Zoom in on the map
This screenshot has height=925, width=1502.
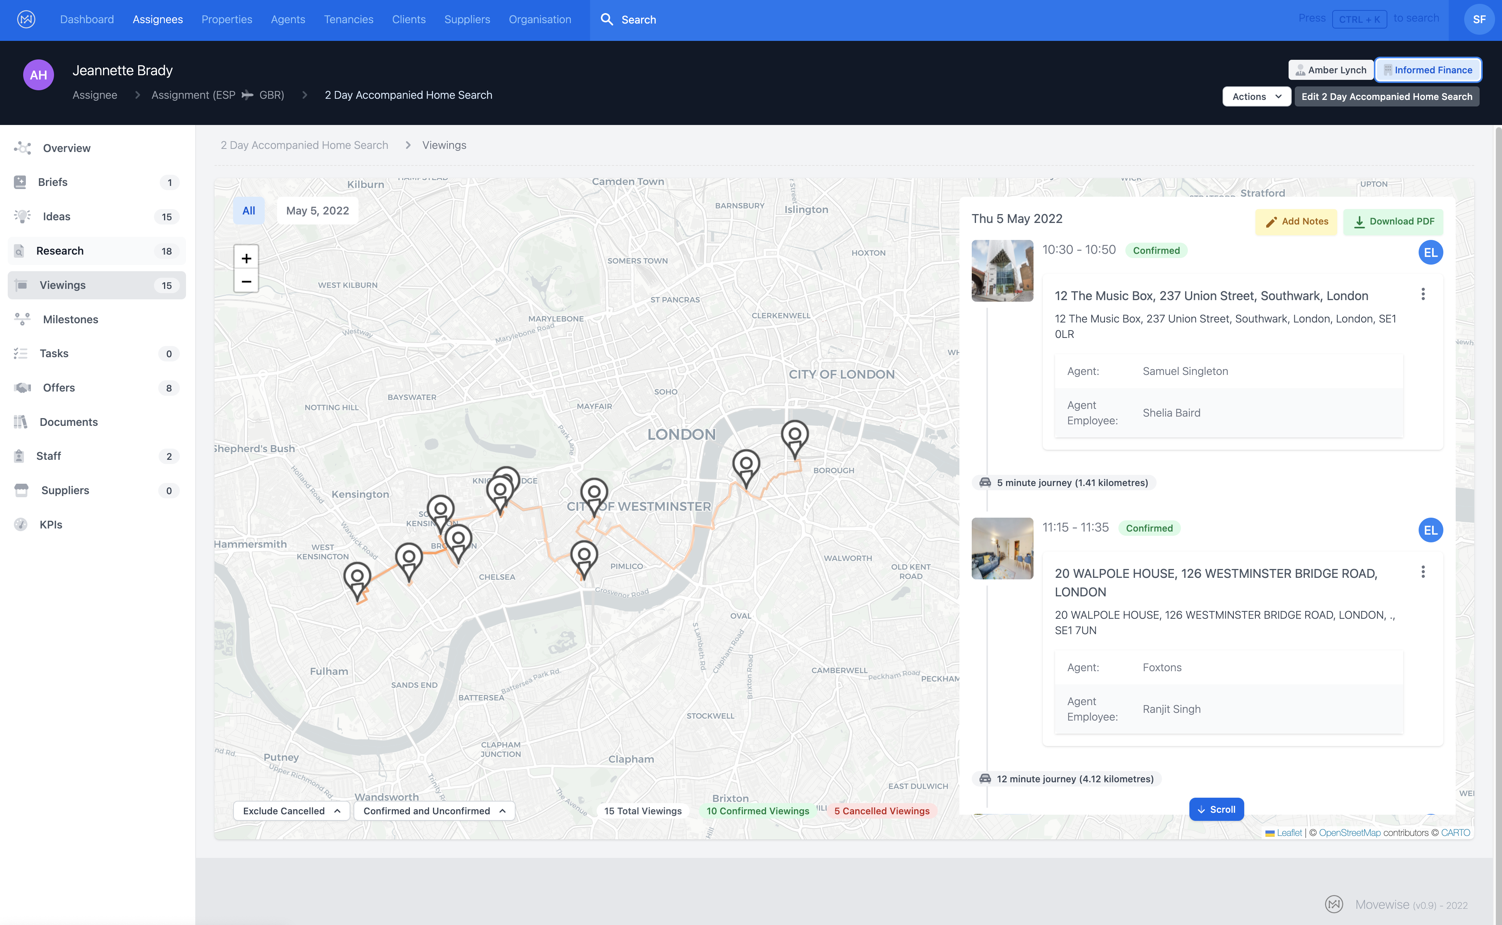point(246,258)
